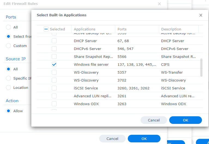Select the Advanced LUN replication checkbox
This screenshot has width=209, height=144.
54,96
